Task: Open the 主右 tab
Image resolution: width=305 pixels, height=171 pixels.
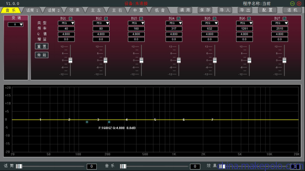Action: tap(117, 10)
